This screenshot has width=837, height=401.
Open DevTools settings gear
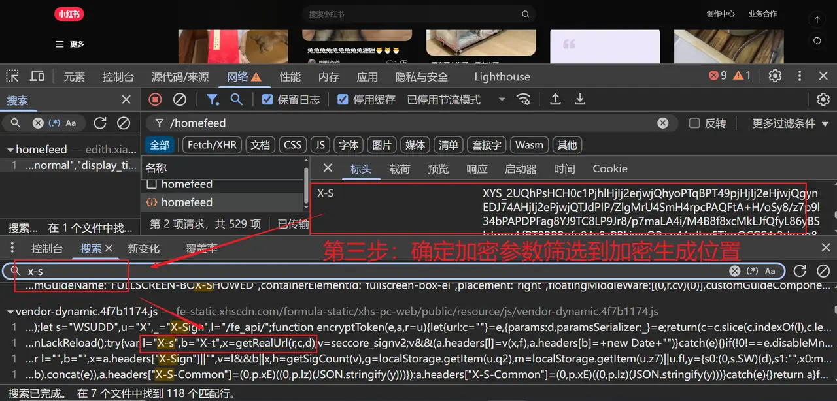click(x=775, y=76)
